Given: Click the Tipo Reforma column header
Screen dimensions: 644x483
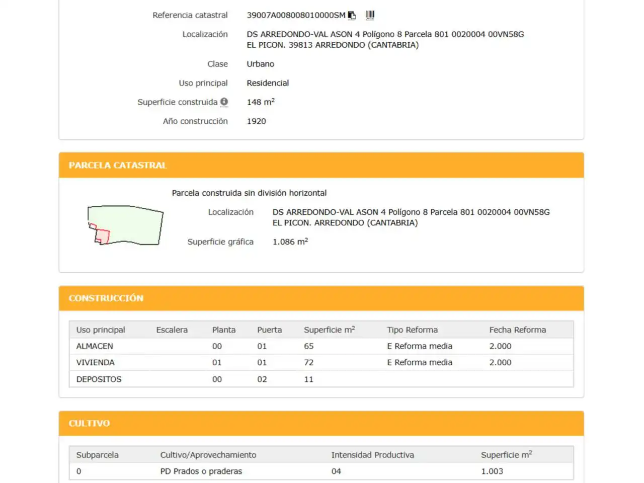Looking at the screenshot, I should pos(412,330).
